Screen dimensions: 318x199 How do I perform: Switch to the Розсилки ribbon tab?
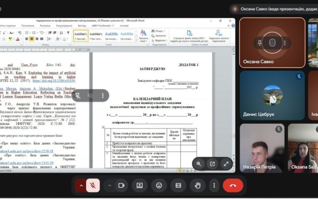coord(45,26)
